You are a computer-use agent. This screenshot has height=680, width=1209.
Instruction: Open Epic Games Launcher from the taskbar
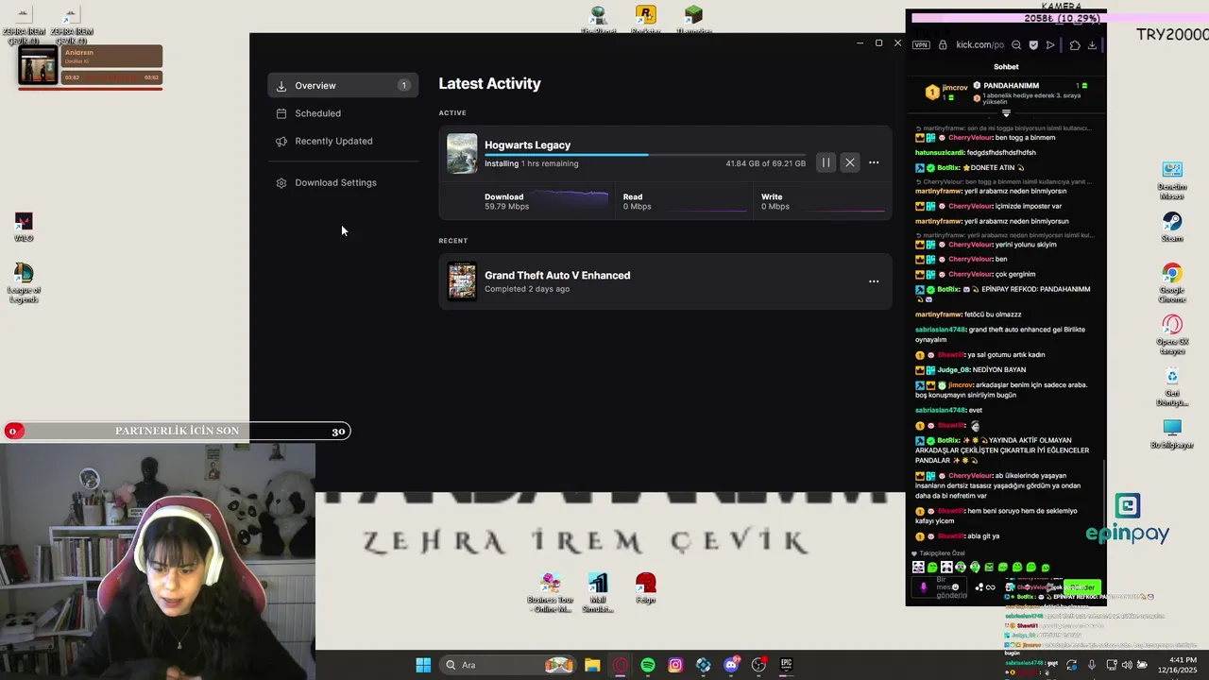pyautogui.click(x=786, y=665)
